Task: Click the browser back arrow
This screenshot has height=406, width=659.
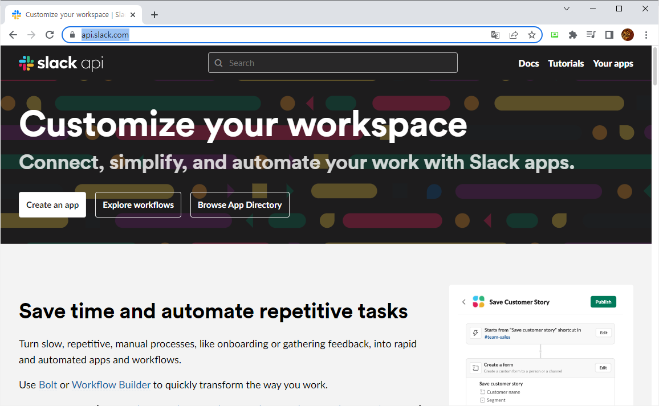Action: (13, 35)
